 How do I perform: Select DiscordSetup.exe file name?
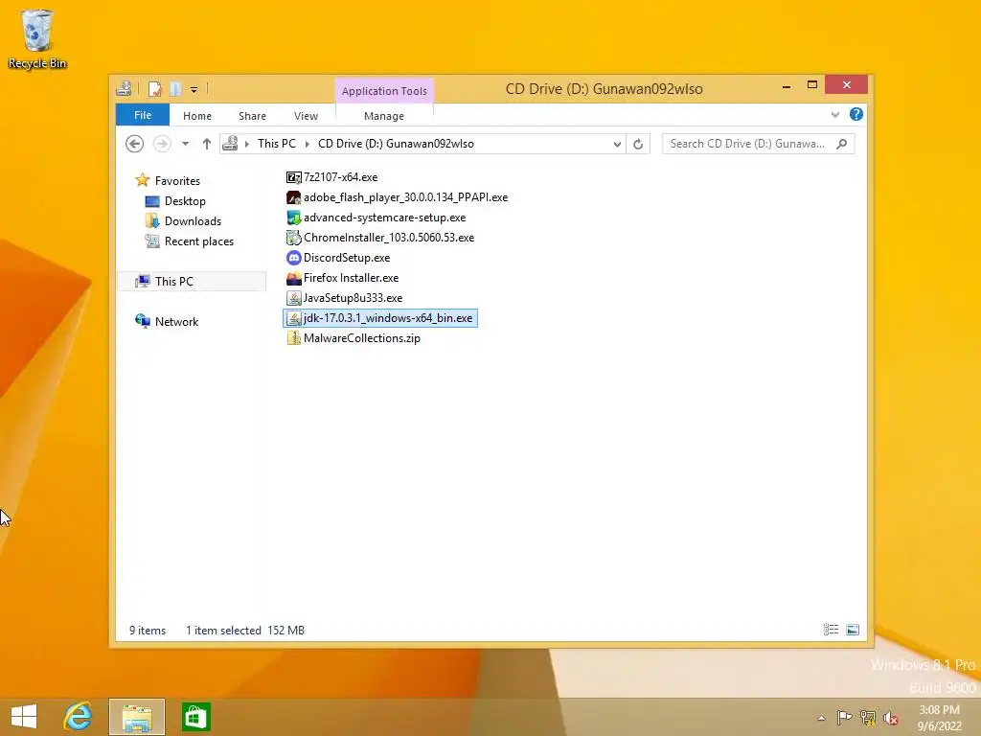(347, 257)
